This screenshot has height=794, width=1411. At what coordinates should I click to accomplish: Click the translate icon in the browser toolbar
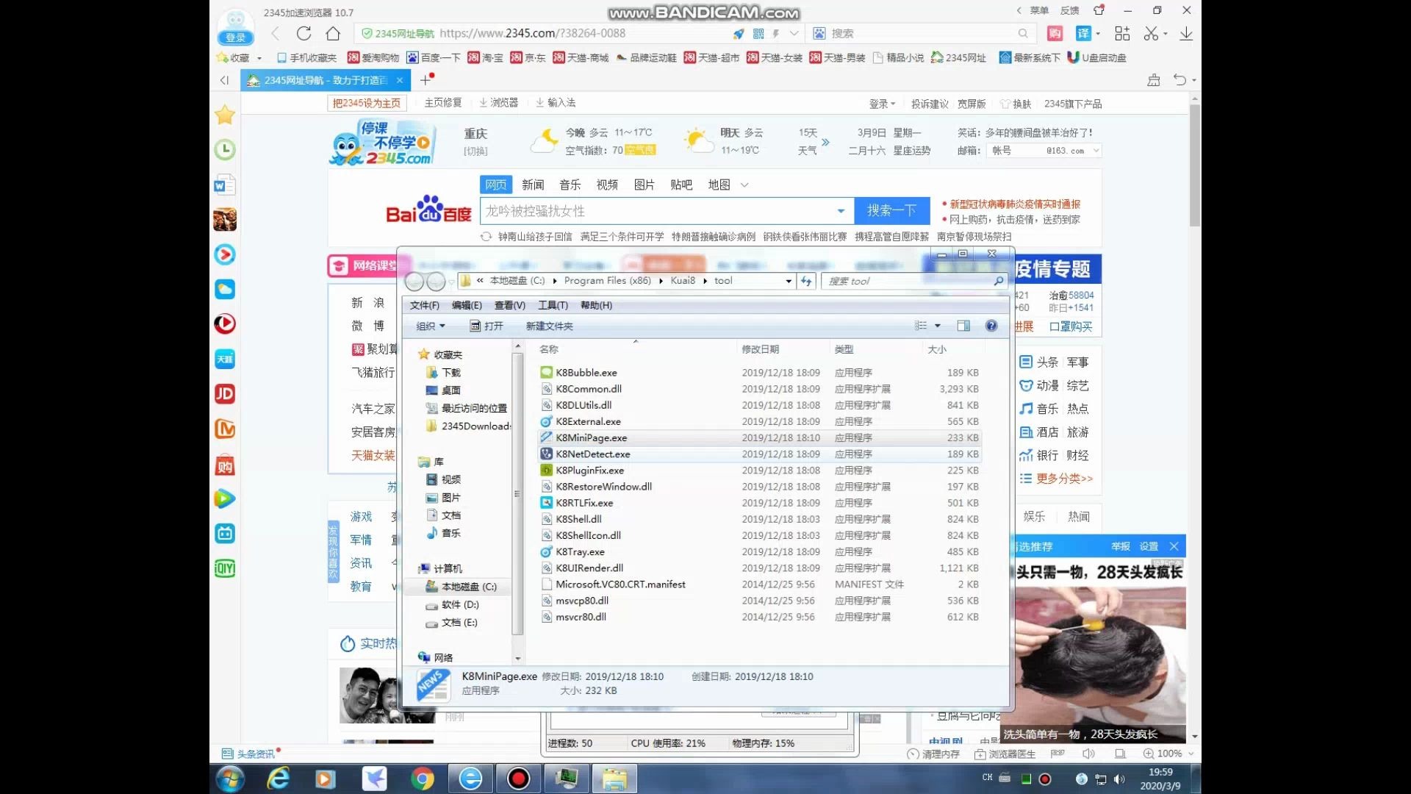[1083, 34]
